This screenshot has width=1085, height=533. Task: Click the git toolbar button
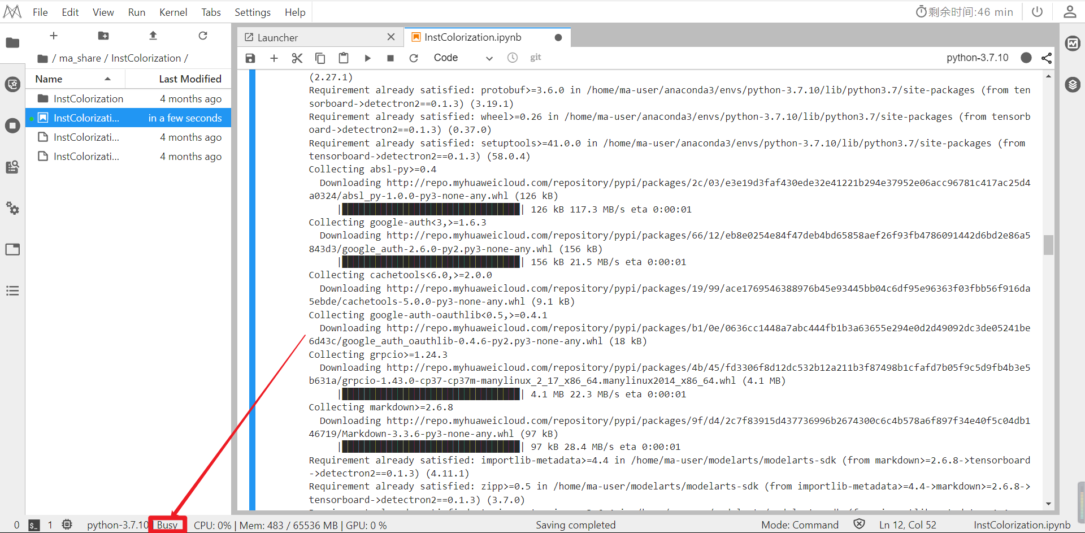pos(536,58)
